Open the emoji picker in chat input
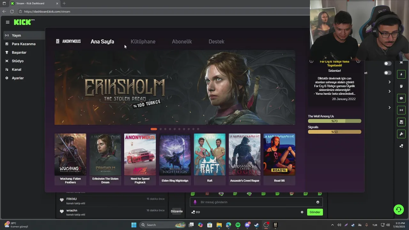This screenshot has height=230, width=409. (x=318, y=202)
